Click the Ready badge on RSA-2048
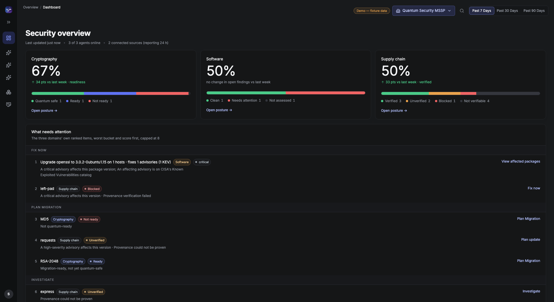 point(96,261)
